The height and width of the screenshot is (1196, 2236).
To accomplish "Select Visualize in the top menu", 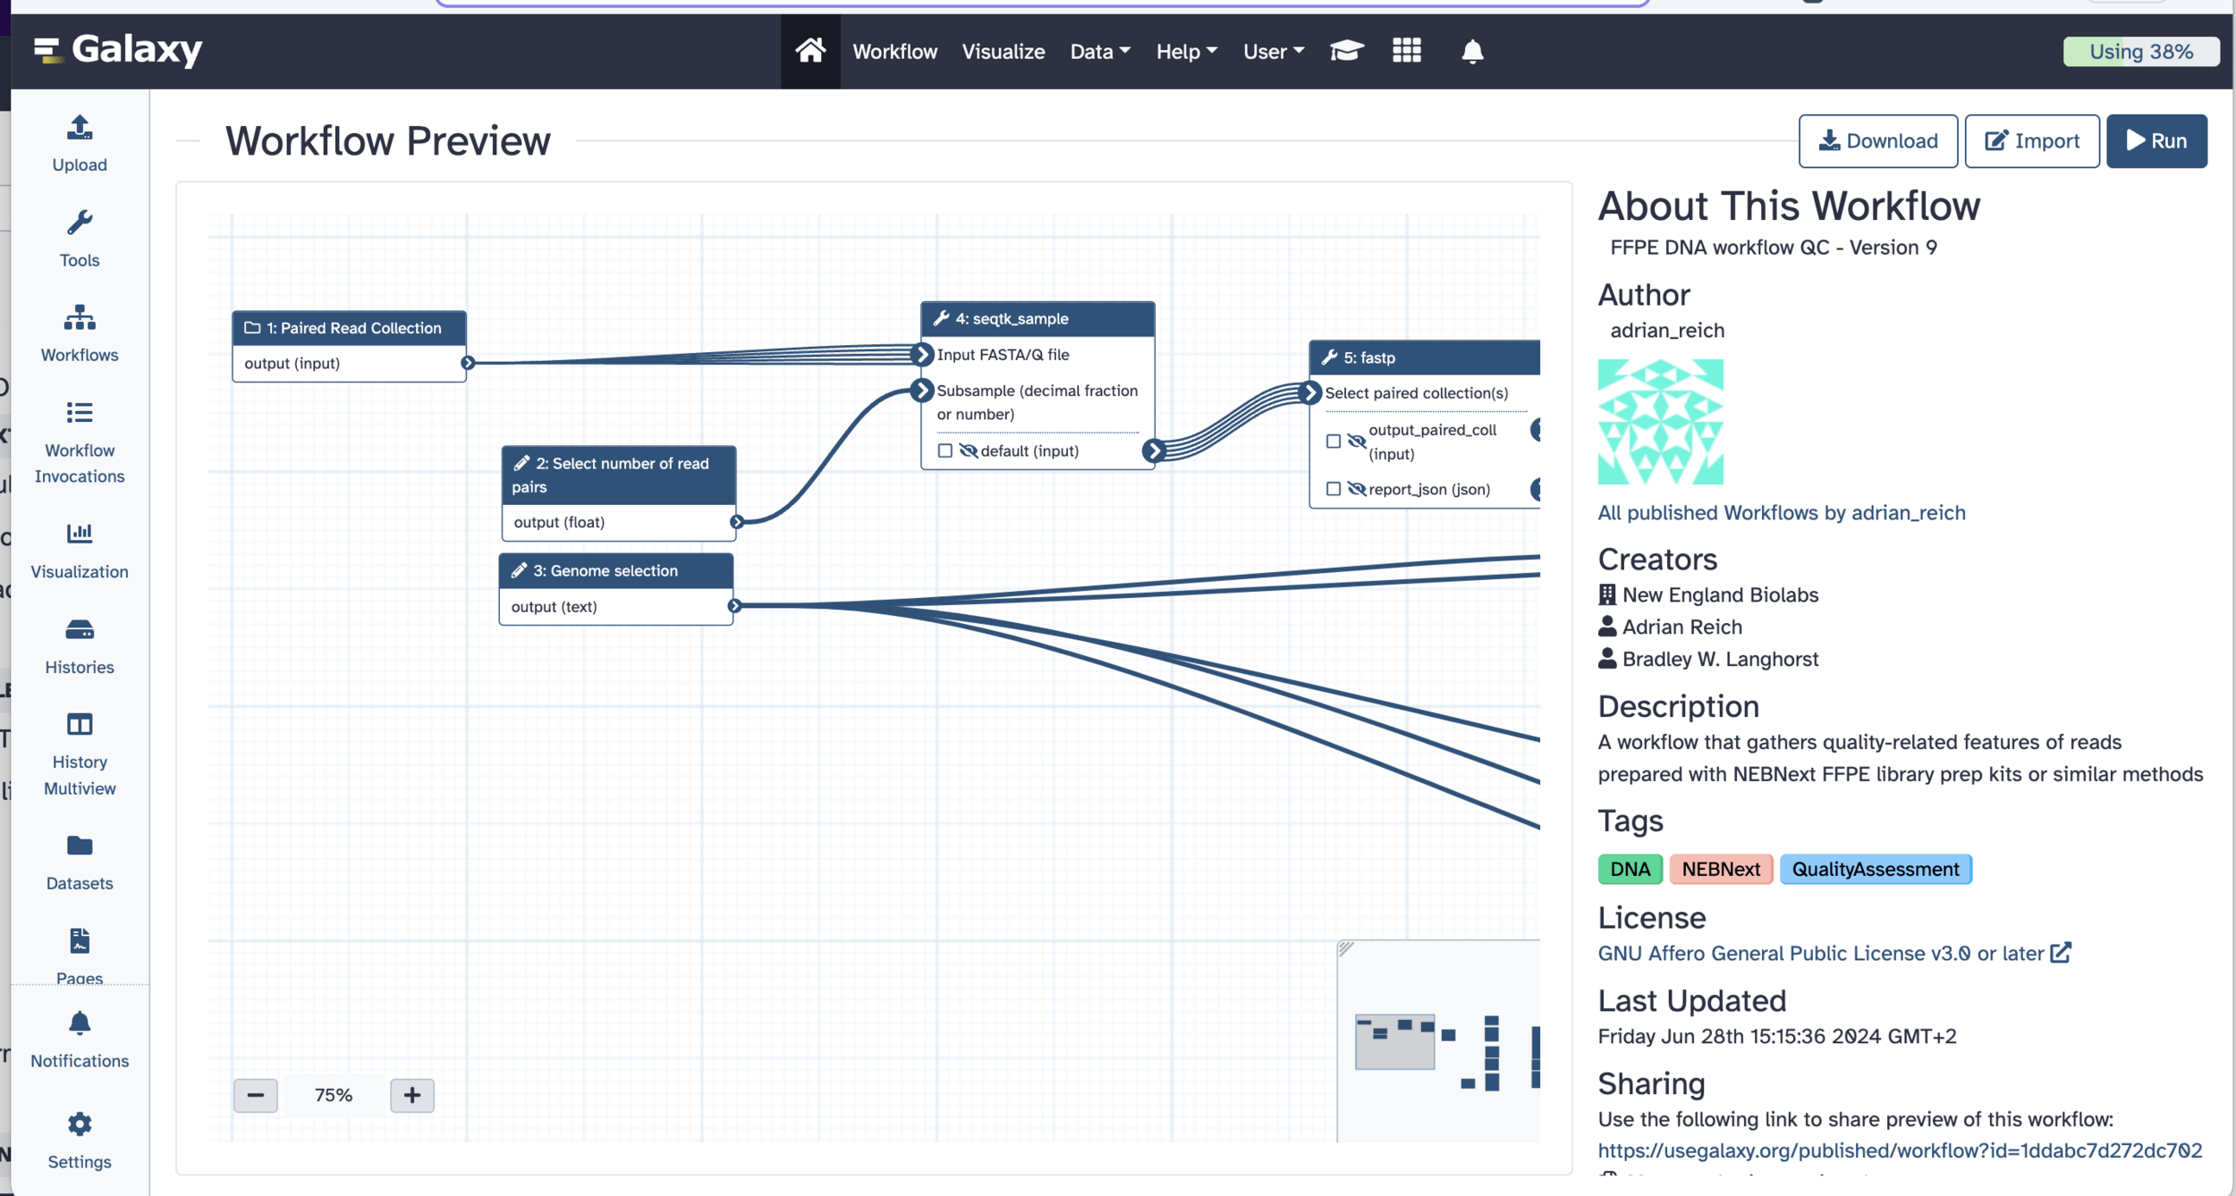I will (1003, 52).
